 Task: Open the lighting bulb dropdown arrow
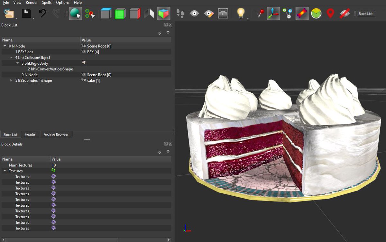click(247, 18)
